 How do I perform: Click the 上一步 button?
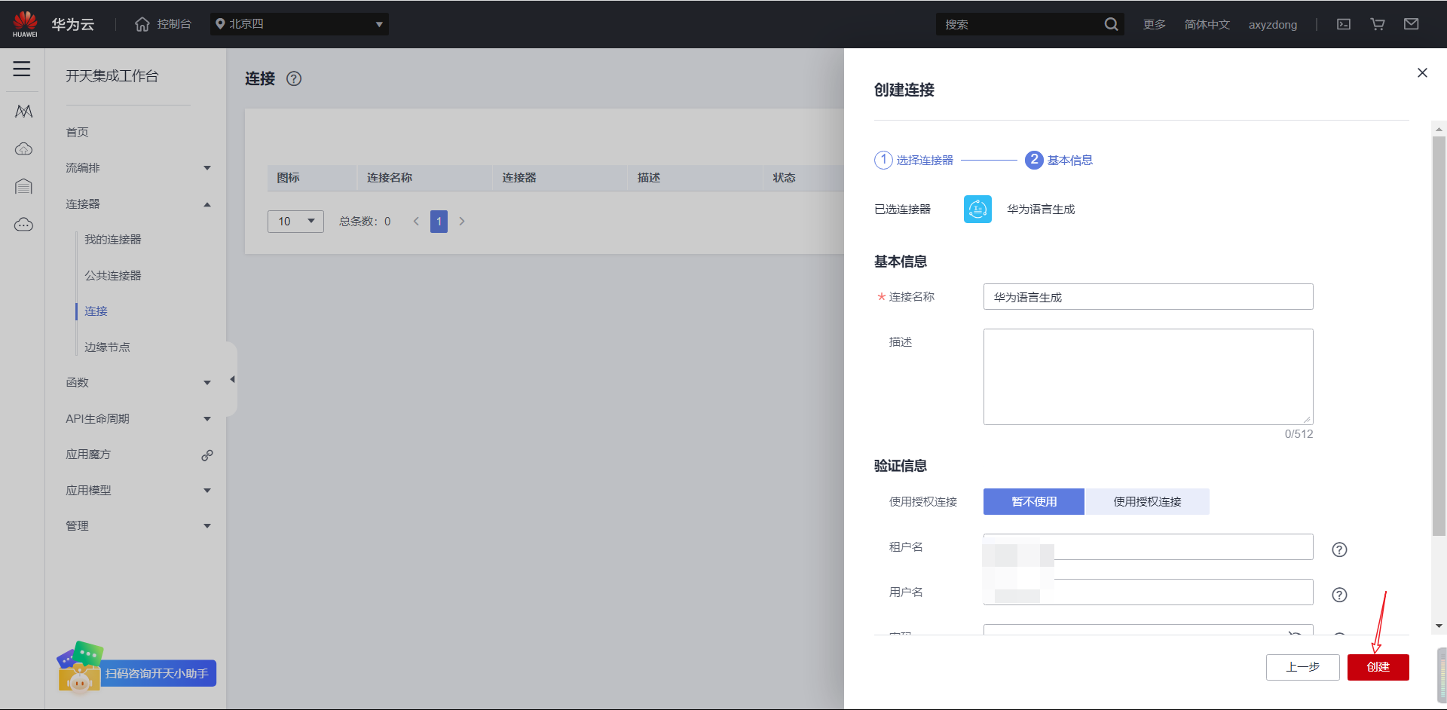coord(1303,667)
